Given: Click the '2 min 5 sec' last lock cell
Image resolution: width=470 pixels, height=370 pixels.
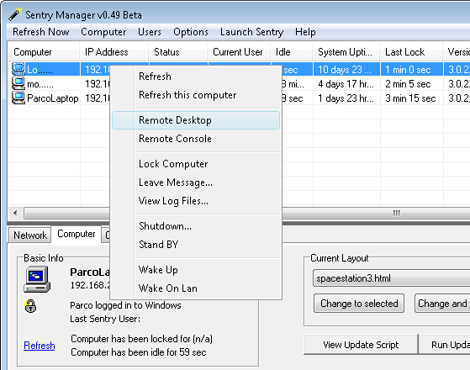Looking at the screenshot, I should point(412,84).
